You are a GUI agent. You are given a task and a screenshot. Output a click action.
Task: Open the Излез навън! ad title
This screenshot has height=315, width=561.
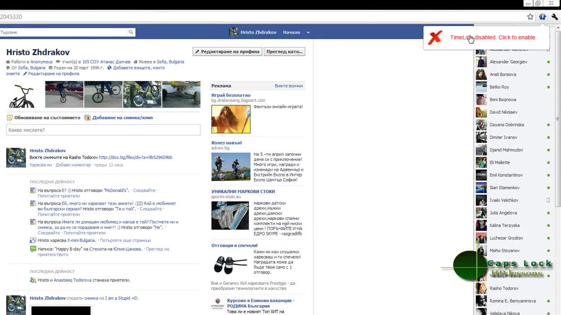click(227, 143)
